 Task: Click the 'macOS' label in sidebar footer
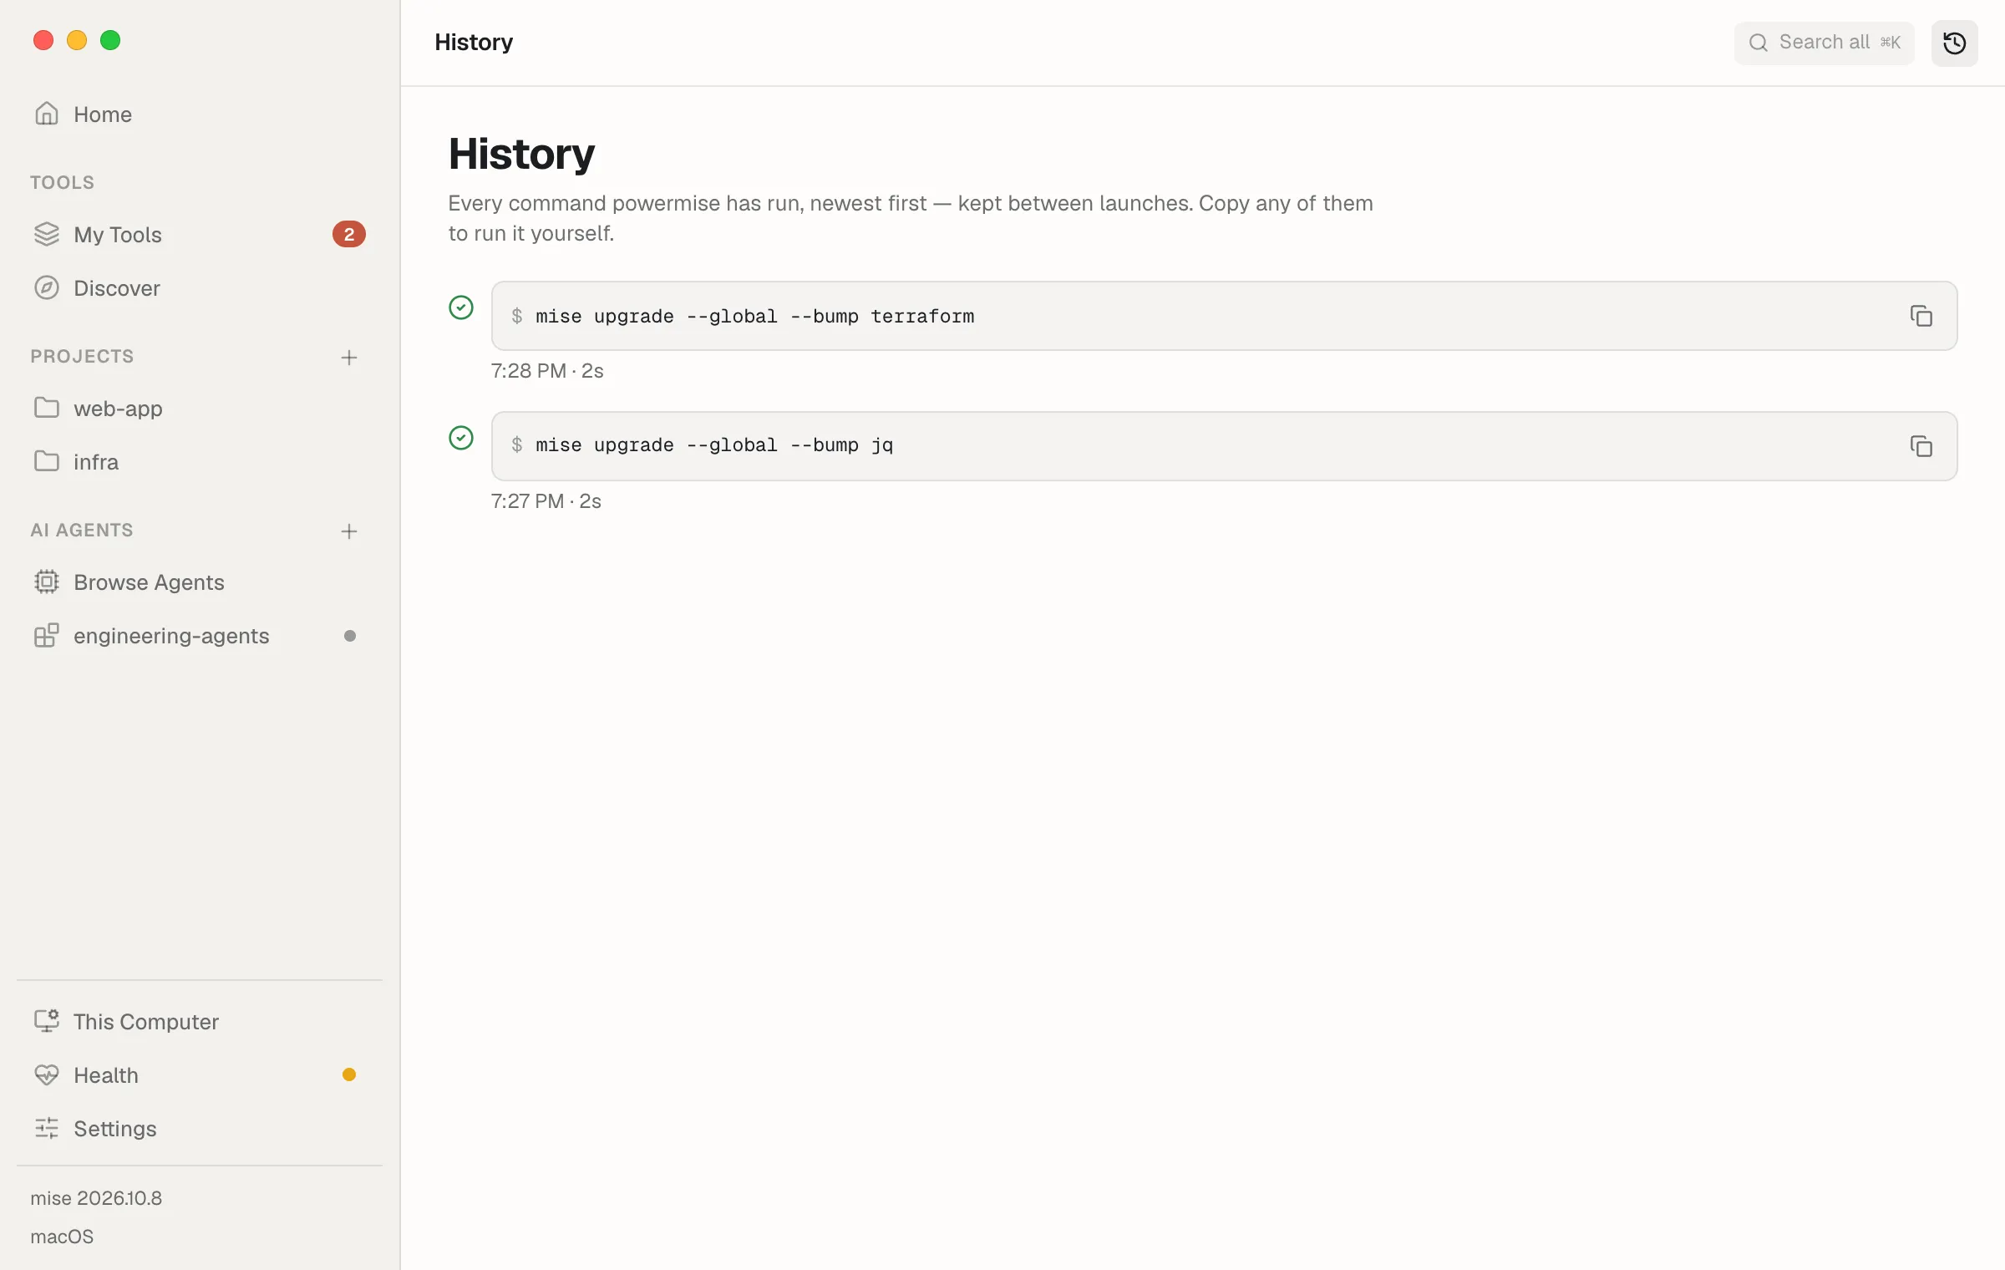click(62, 1237)
